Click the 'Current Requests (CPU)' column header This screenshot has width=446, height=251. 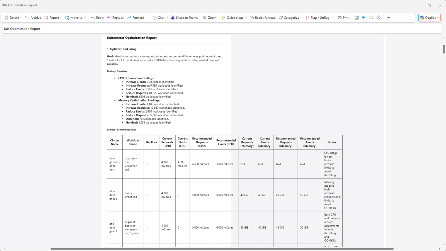(x=167, y=142)
